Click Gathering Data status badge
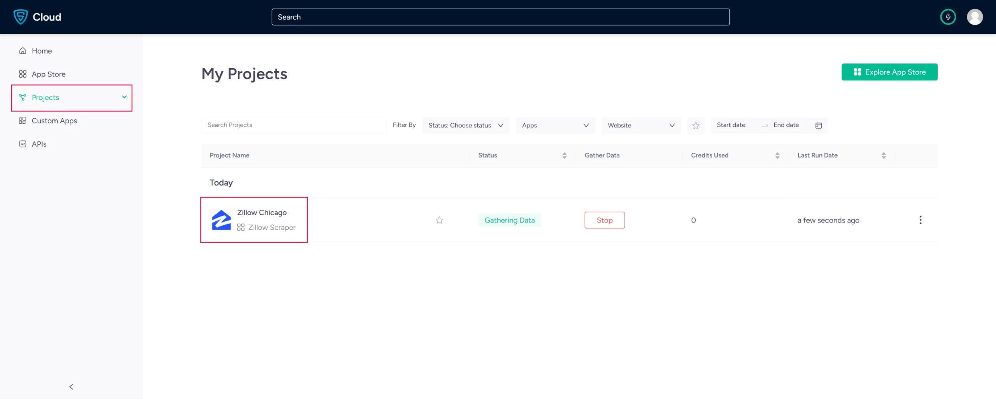Image resolution: width=996 pixels, height=400 pixels. [509, 221]
